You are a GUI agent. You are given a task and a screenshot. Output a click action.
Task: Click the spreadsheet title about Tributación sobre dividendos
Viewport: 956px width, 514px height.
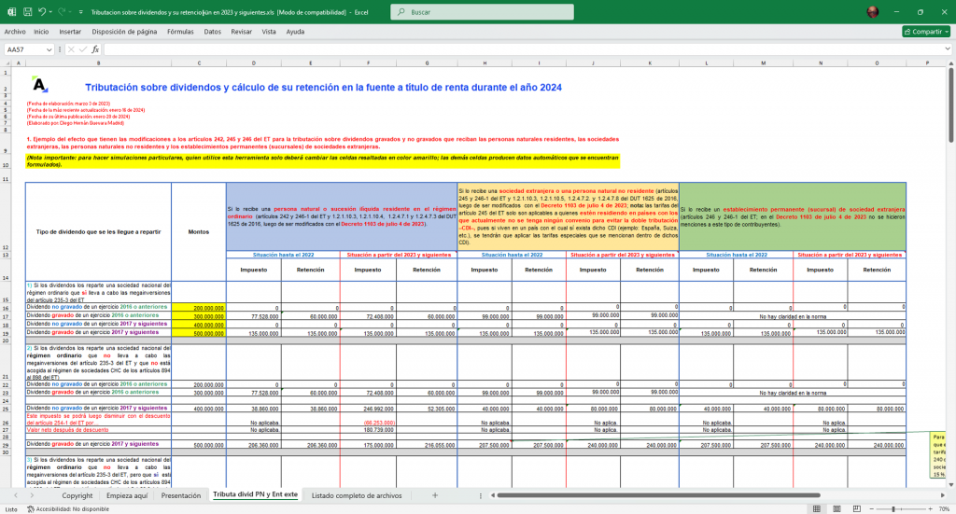[x=323, y=87]
